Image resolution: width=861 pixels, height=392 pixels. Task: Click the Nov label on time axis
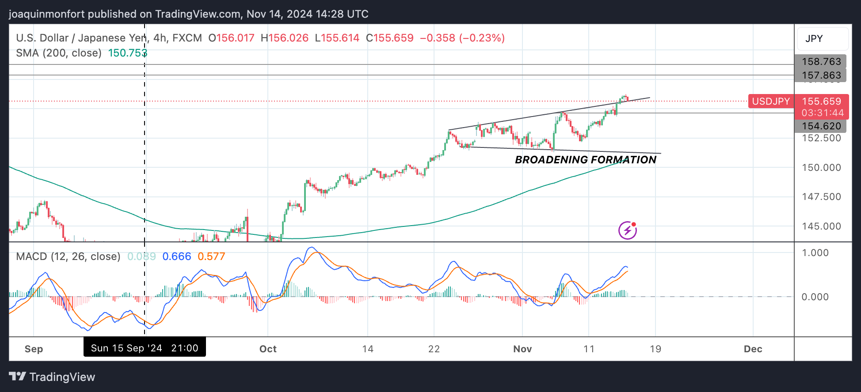[522, 349]
